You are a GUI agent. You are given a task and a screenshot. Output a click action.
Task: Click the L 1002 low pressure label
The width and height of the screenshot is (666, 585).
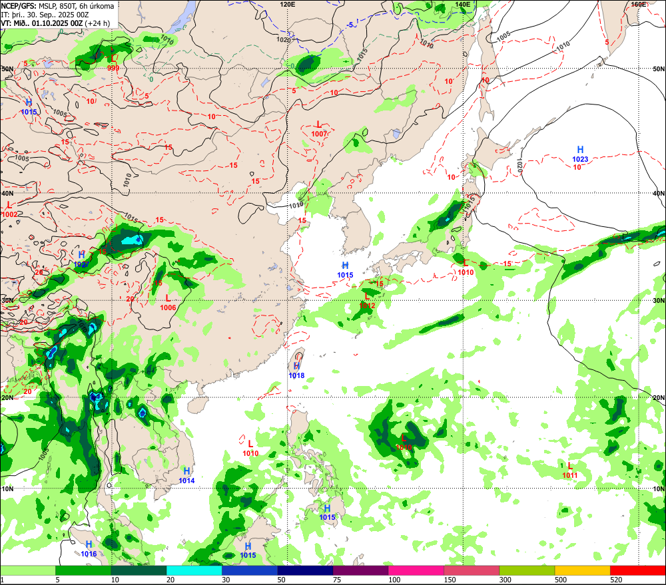click(x=9, y=210)
